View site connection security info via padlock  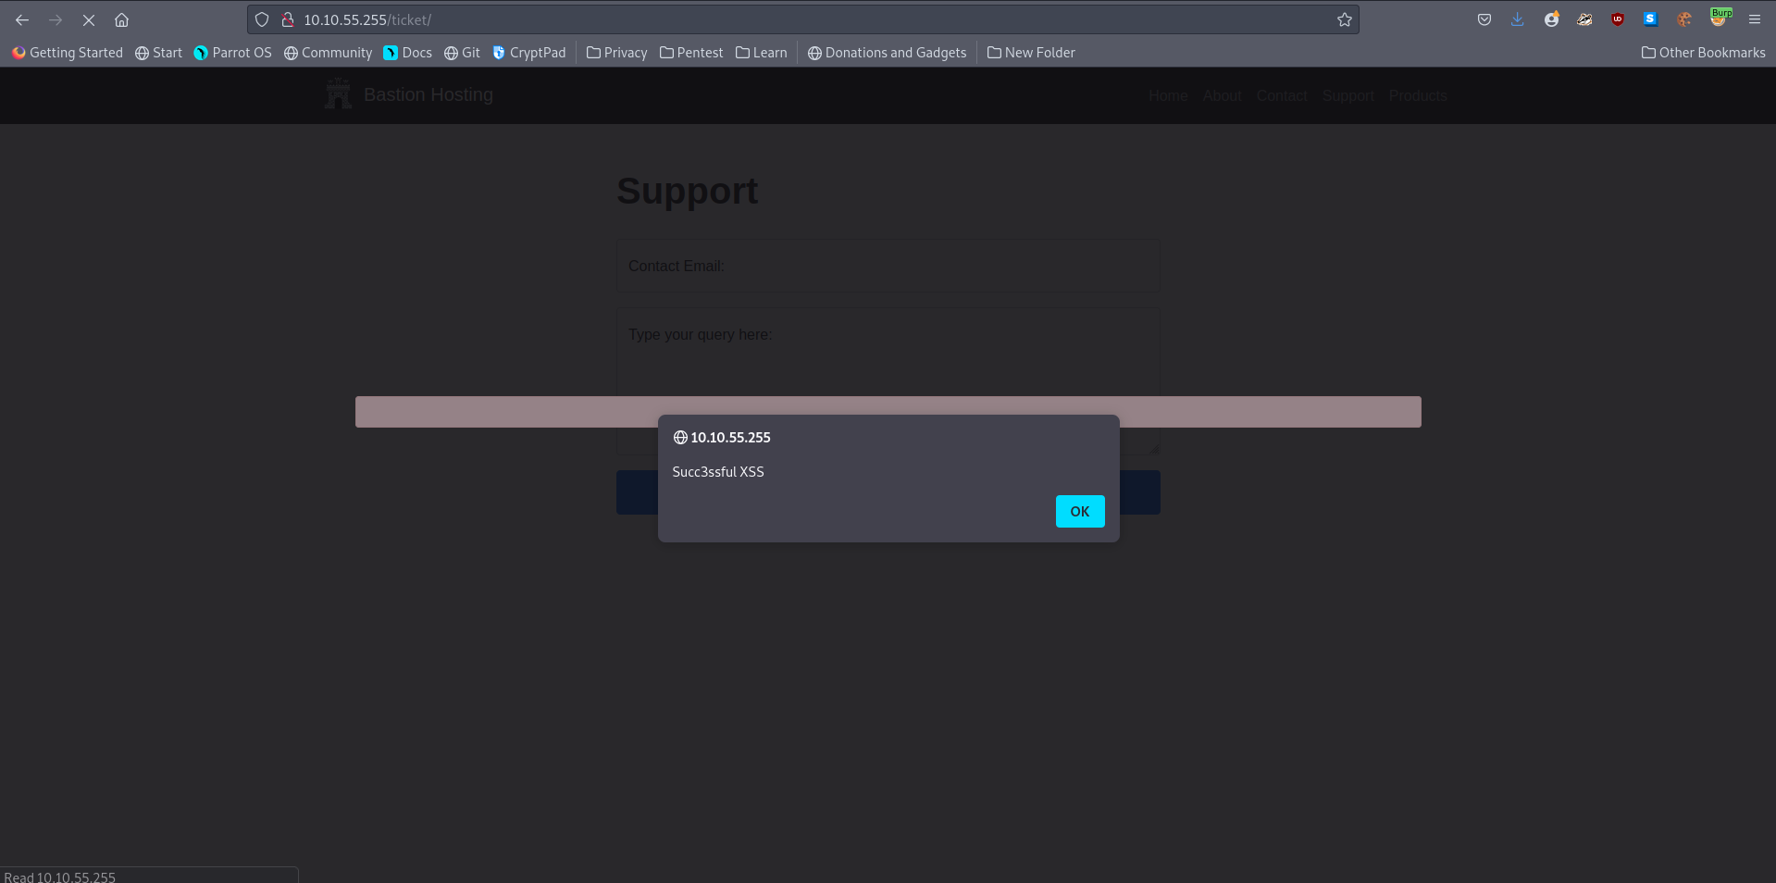tap(288, 19)
